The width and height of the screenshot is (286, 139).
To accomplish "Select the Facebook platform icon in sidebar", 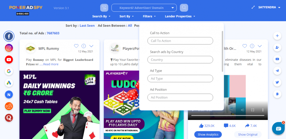I will point(9,36).
